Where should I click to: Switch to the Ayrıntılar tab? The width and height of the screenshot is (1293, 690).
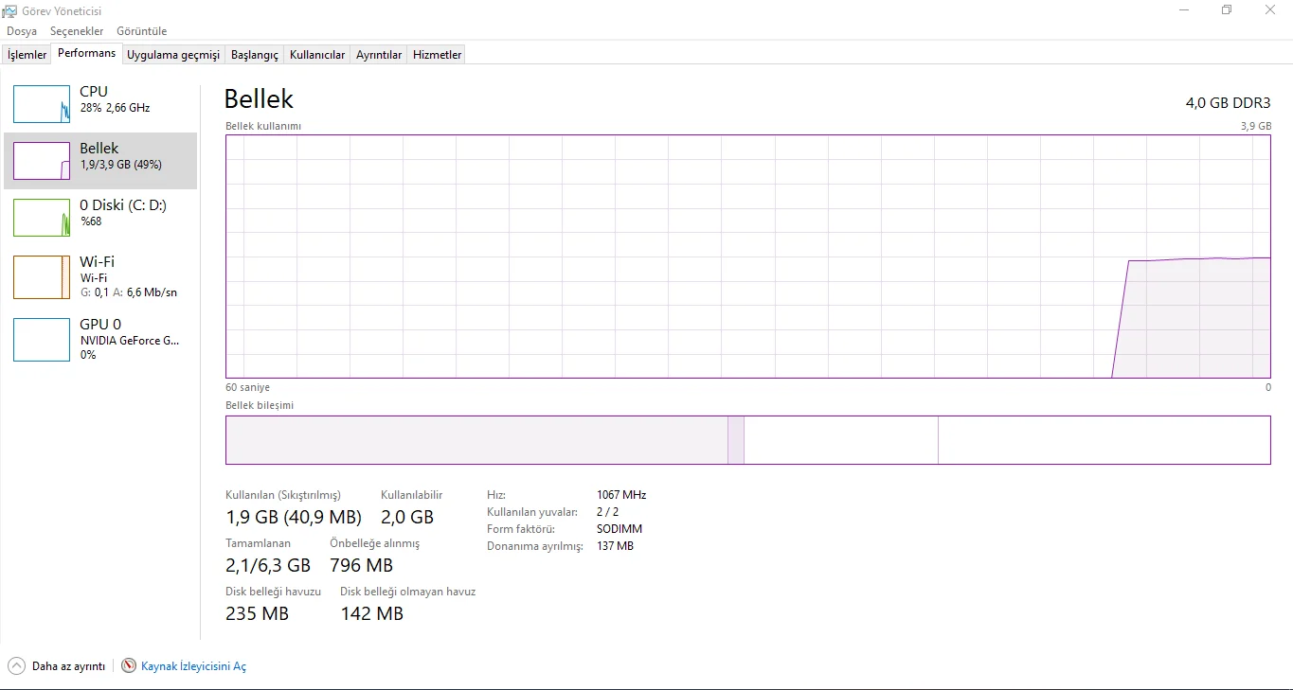point(378,54)
